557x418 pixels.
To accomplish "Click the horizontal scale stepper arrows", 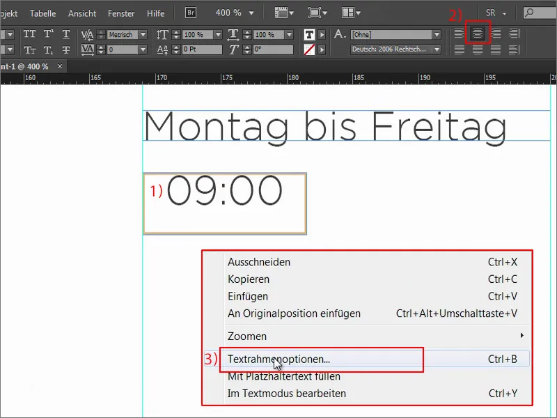I will (x=247, y=34).
